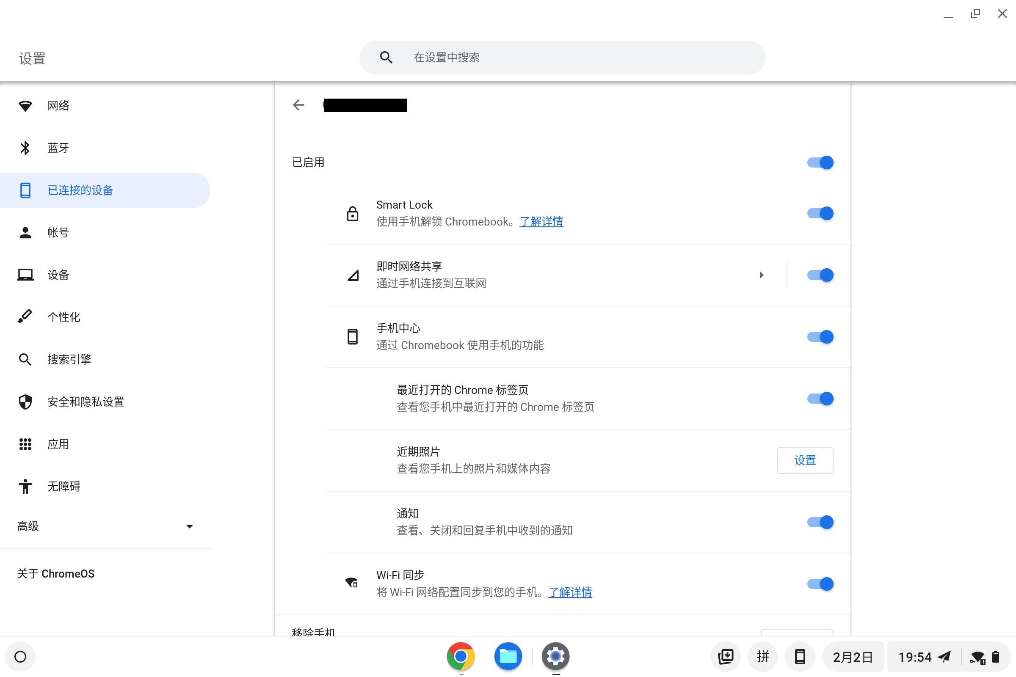1016x677 pixels.
Task: Open the Bluetooth settings via sidebar icon
Action: coord(25,148)
